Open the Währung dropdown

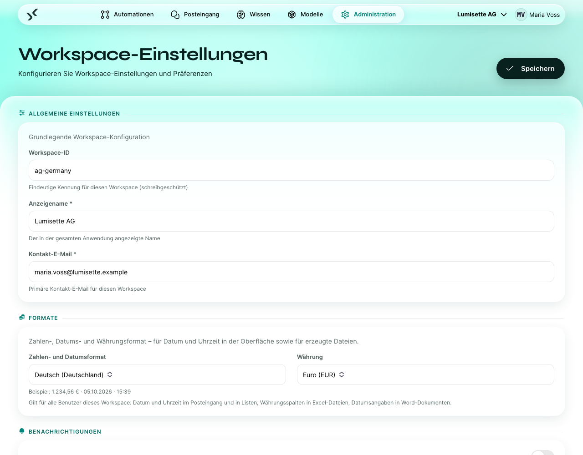pos(425,374)
